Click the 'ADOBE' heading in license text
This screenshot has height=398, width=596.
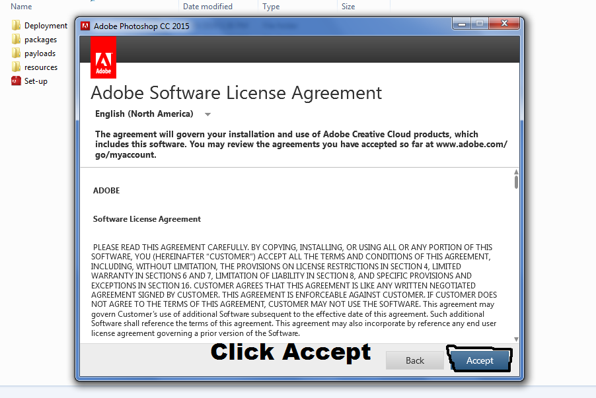pos(106,190)
